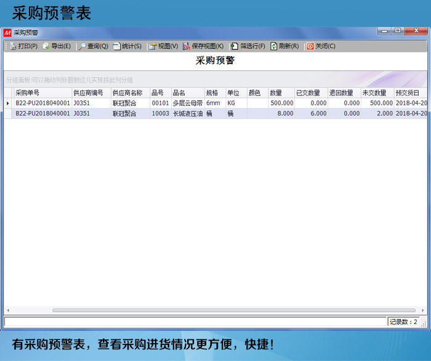Viewport: 431px width, 361px height.
Task: Sort by 供应商编号 column header
Action: [x=91, y=93]
